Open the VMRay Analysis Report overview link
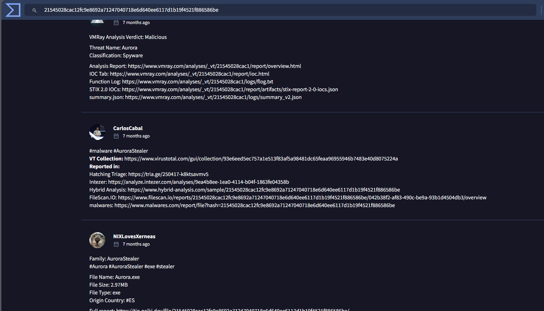This screenshot has height=311, width=544. coord(214,66)
